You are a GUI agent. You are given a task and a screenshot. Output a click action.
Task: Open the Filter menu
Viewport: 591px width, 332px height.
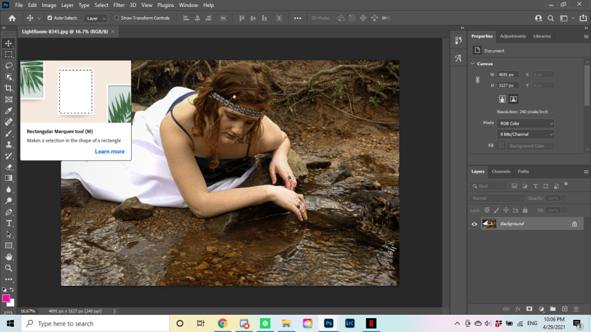click(119, 5)
